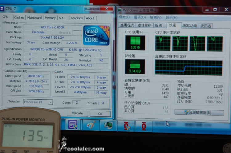The image size is (231, 153).
Task: Click the Intel Core i5 inside logo
Action: pos(96,35)
